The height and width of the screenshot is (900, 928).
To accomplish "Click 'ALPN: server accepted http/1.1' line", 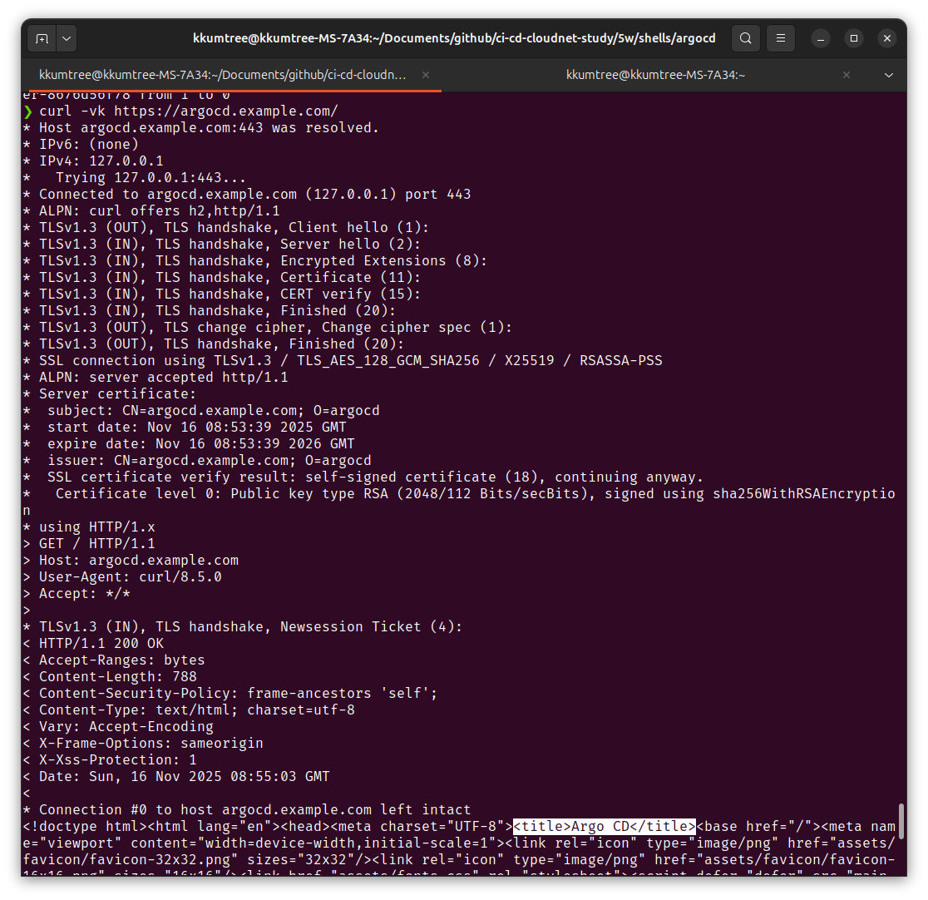I will pyautogui.click(x=155, y=378).
